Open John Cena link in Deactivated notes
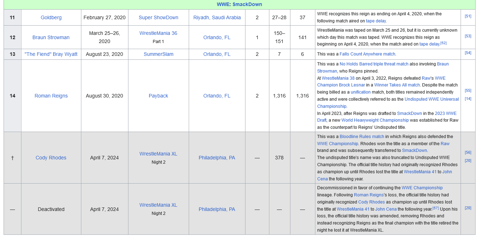The image size is (477, 243). click(386, 209)
